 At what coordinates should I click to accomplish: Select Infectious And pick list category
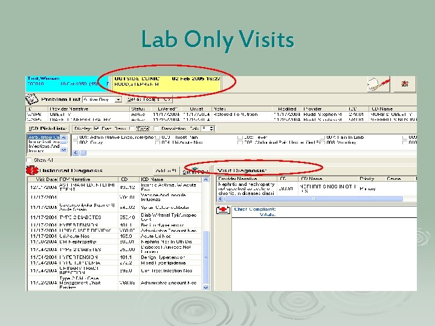(x=44, y=146)
